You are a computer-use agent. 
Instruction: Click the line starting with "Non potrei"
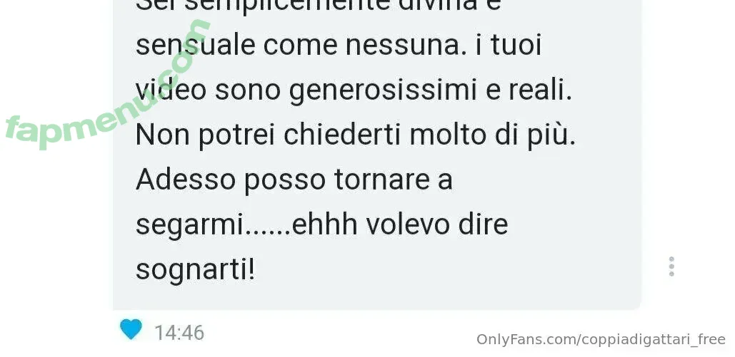click(355, 135)
